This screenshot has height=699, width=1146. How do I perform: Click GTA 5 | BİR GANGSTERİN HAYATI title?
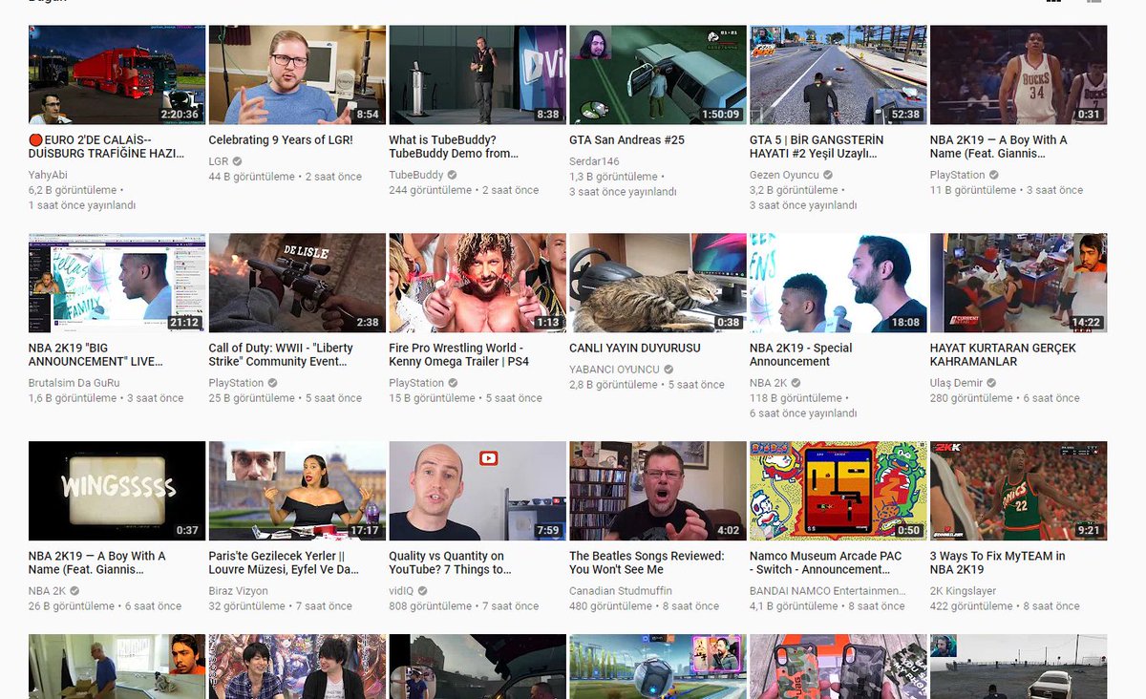click(817, 146)
